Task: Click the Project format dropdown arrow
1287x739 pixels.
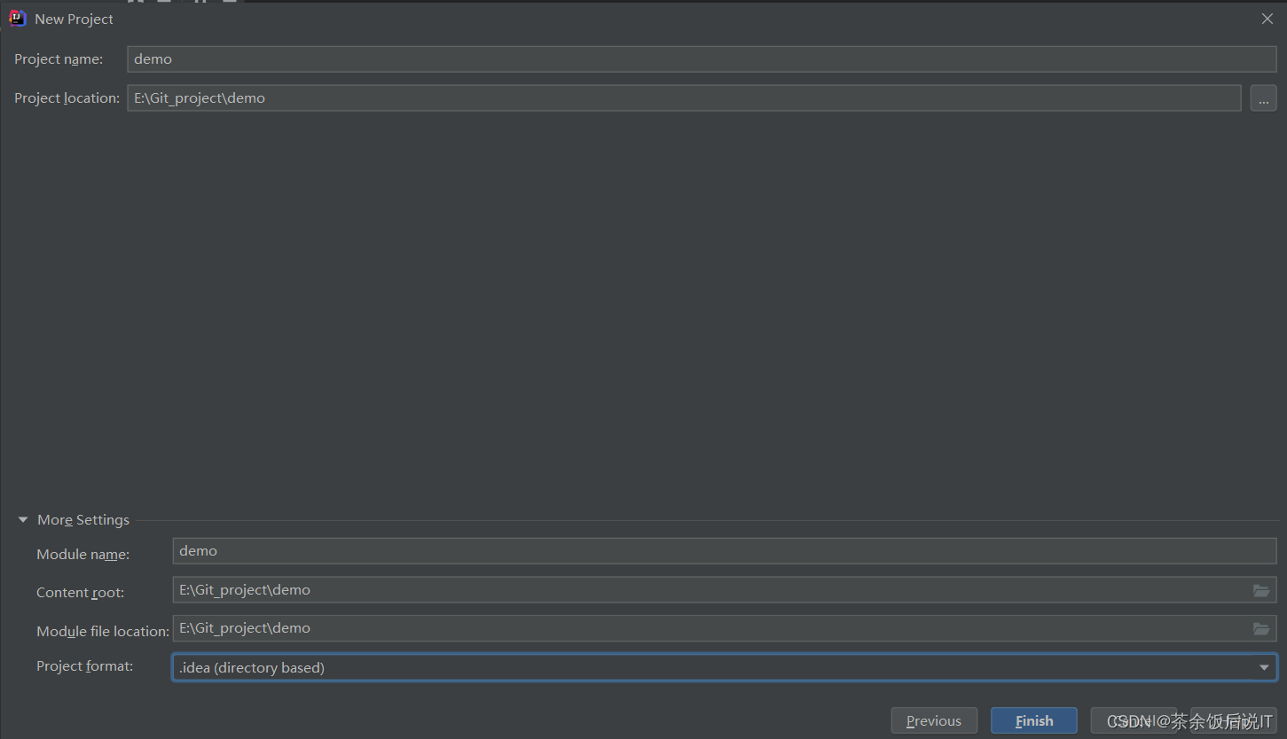Action: click(1266, 666)
